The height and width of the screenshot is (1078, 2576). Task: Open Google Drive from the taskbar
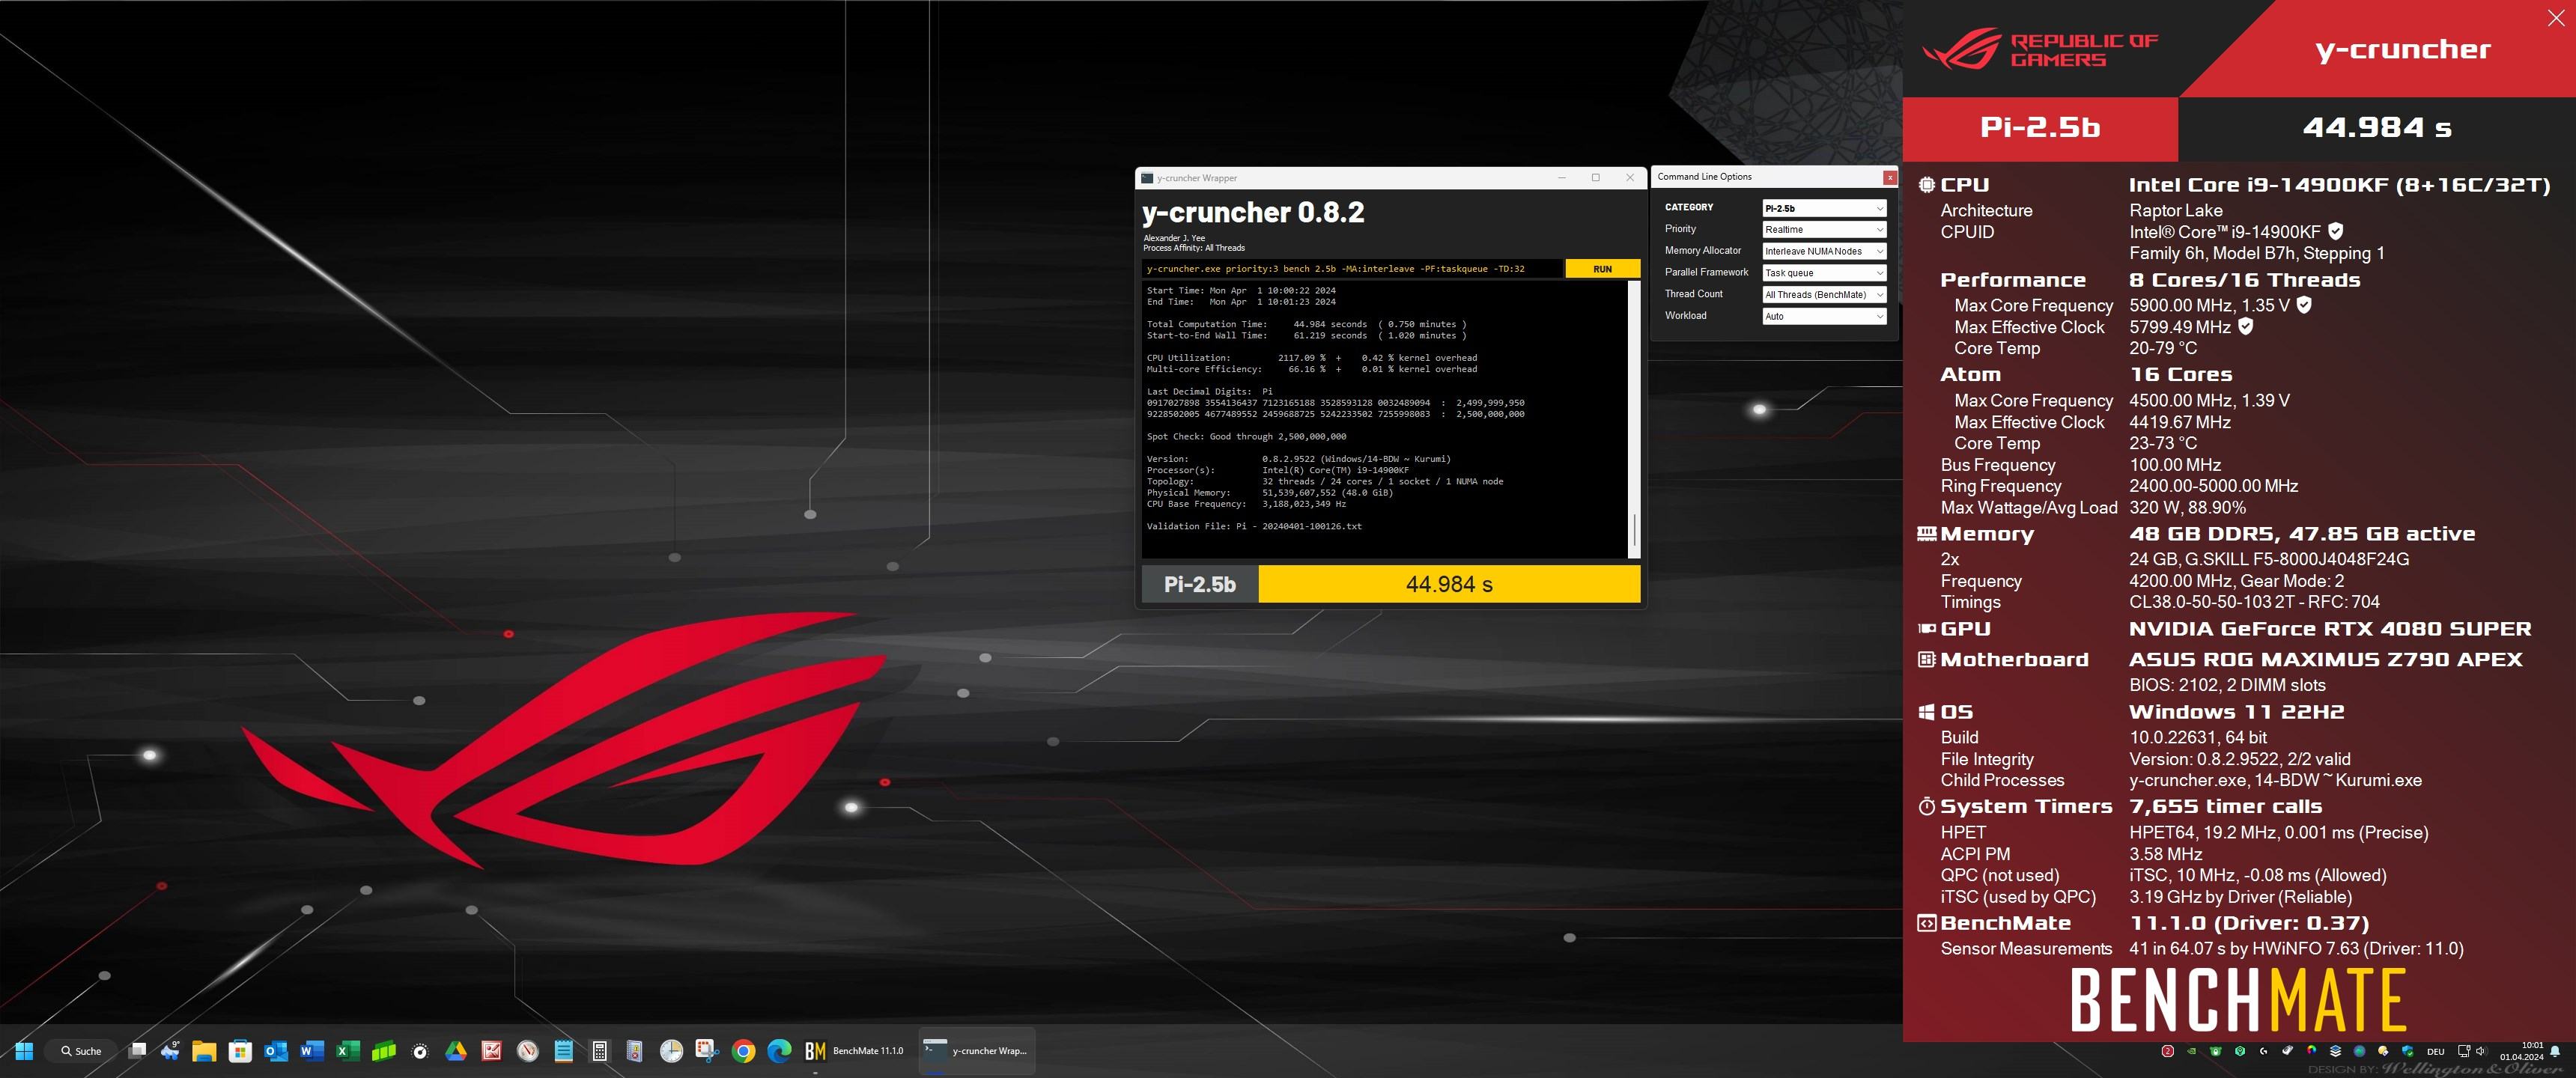(456, 1050)
